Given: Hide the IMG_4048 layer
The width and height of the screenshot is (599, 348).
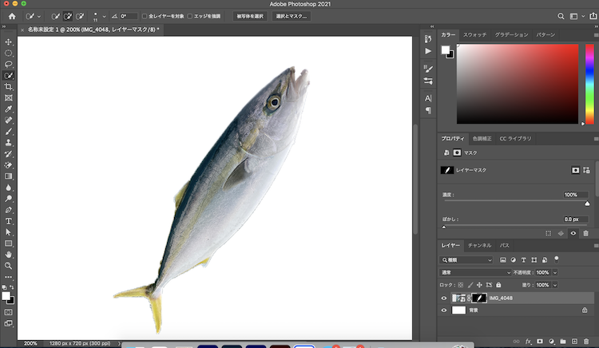Looking at the screenshot, I should pyautogui.click(x=444, y=299).
